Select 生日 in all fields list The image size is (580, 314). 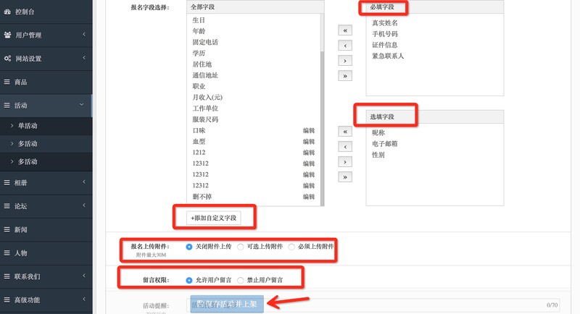coord(199,20)
